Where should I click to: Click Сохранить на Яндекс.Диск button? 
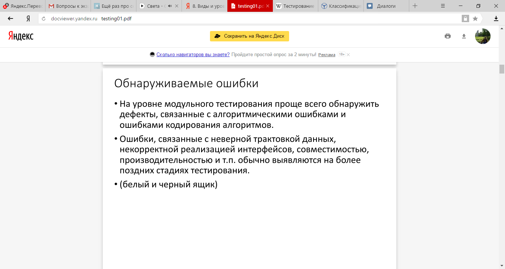click(x=250, y=36)
